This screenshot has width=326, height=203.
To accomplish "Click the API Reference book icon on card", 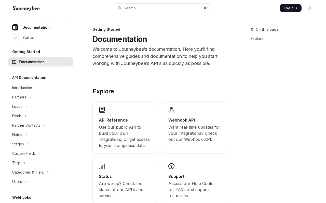I will point(102,110).
